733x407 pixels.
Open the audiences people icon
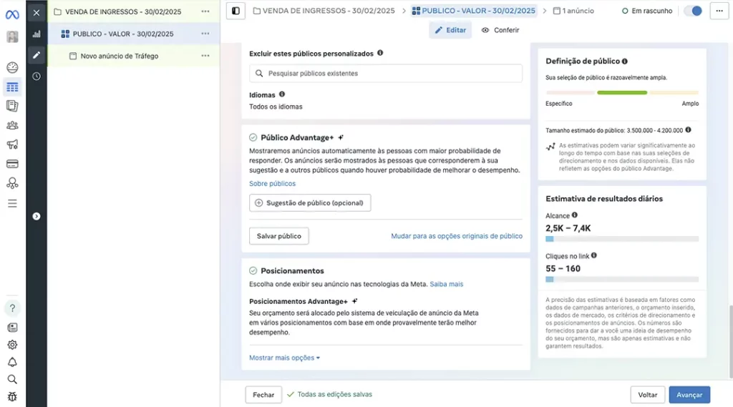point(12,126)
